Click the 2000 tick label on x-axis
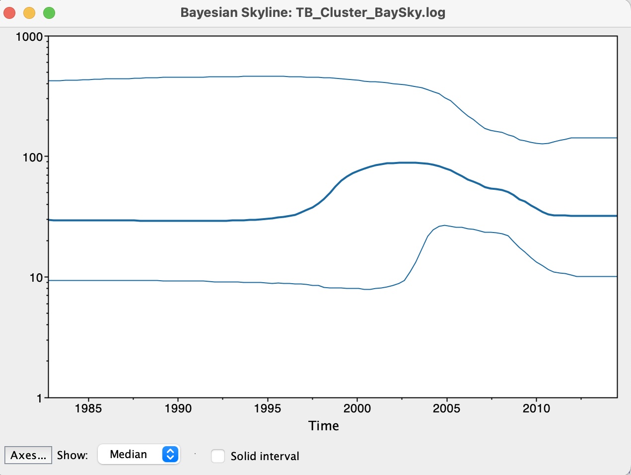The image size is (631, 475). 357,408
